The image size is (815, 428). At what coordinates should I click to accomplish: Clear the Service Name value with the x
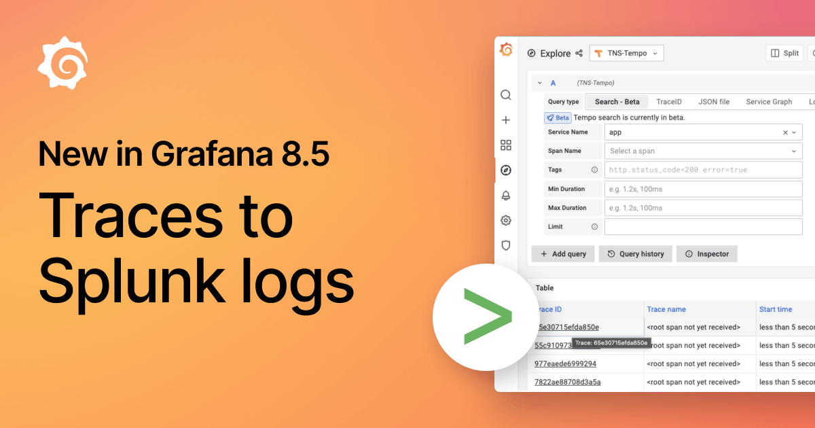coord(784,132)
